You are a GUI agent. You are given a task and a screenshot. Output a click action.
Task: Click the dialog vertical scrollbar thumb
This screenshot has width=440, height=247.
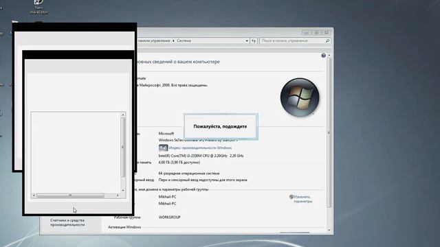(123, 148)
